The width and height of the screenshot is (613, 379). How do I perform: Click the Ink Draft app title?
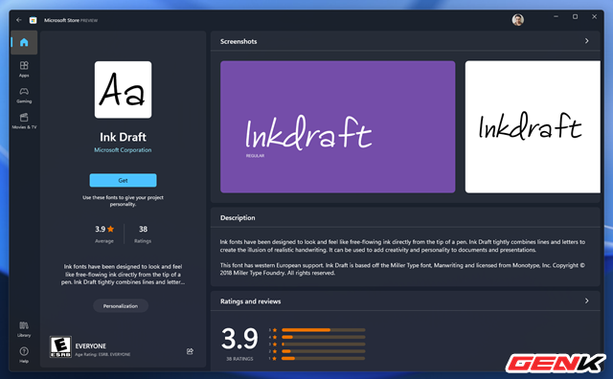pos(123,137)
